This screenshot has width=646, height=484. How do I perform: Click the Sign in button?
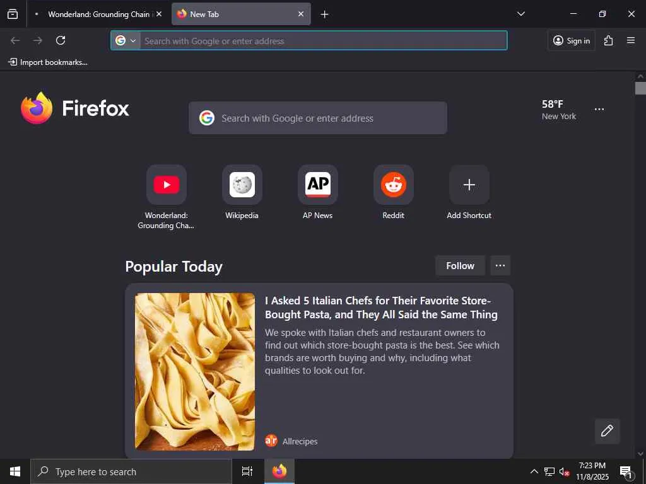pyautogui.click(x=572, y=40)
